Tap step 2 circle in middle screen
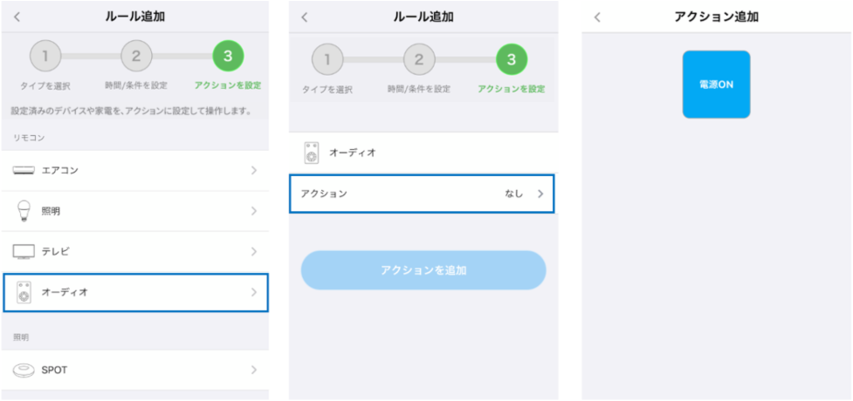 pyautogui.click(x=419, y=60)
